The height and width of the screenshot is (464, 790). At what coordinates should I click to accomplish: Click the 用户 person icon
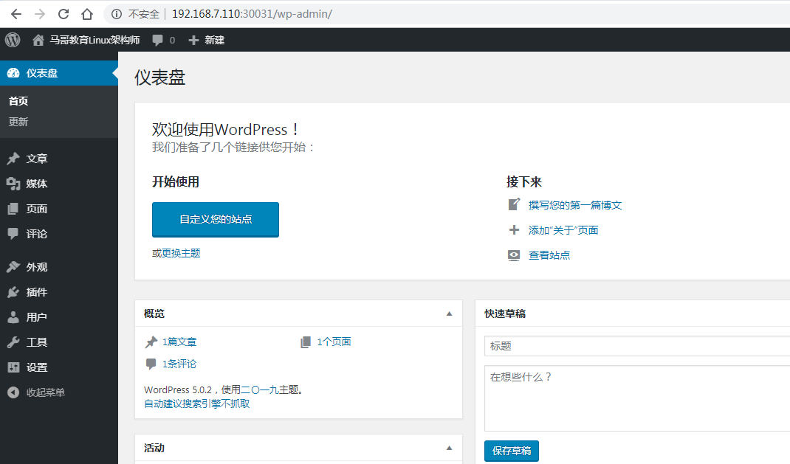tap(13, 317)
